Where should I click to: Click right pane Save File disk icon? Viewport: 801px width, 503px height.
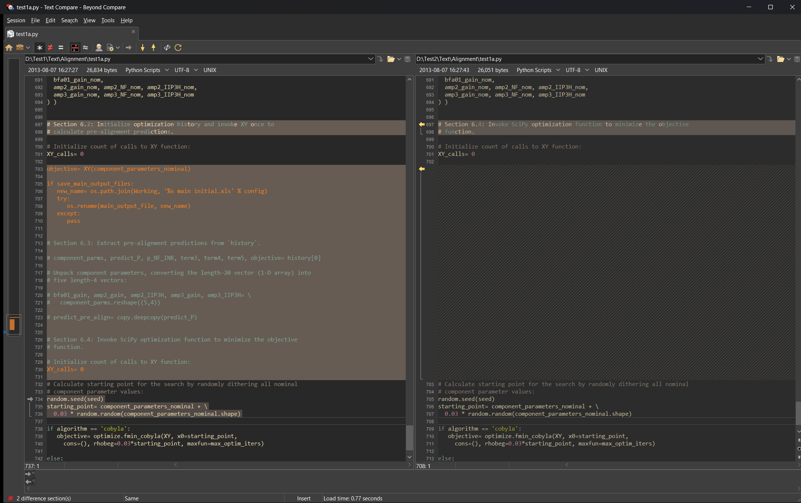797,59
